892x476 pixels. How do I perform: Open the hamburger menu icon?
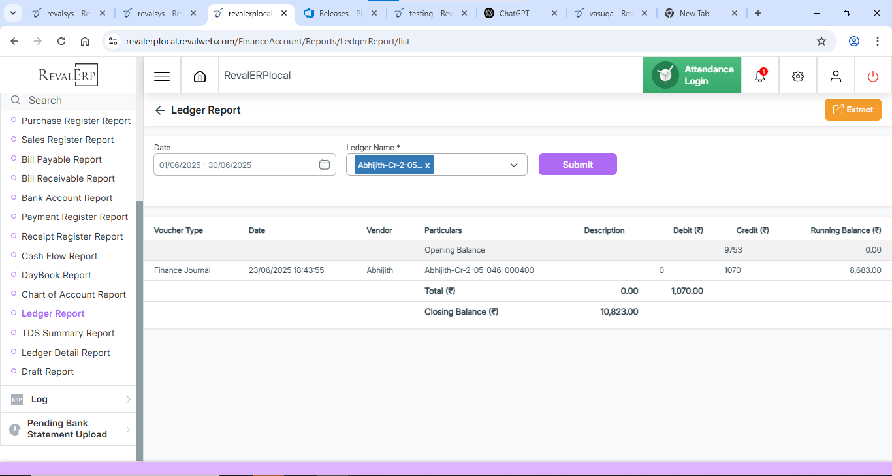tap(162, 76)
